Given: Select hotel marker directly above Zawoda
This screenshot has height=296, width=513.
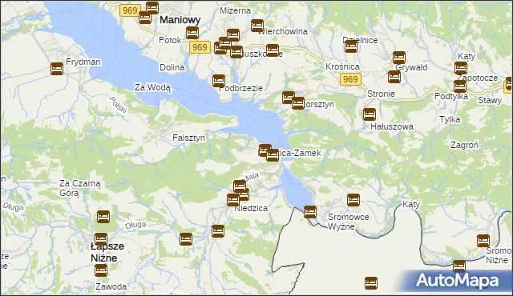Looking at the screenshot, I should [101, 270].
